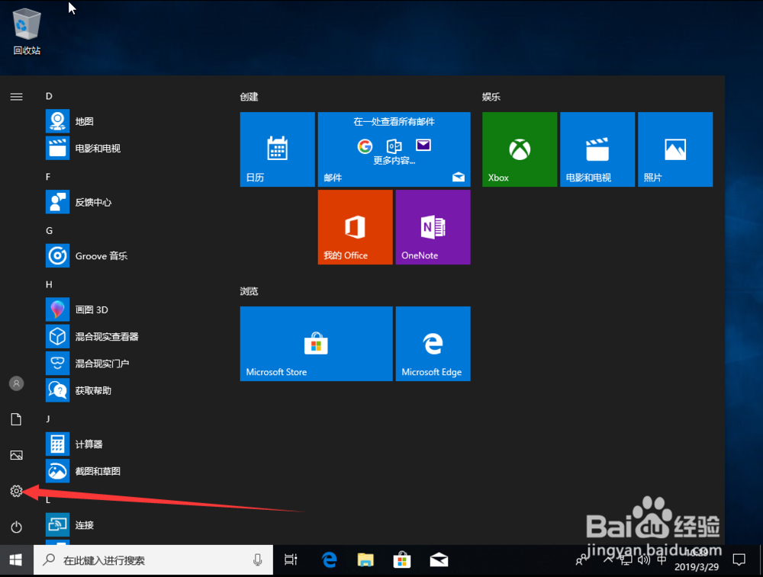Click the letter G group header
This screenshot has width=763, height=577.
coord(49,231)
